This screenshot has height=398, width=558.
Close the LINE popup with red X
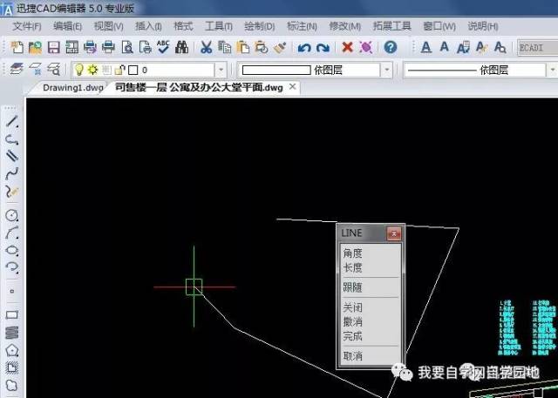pyautogui.click(x=393, y=233)
